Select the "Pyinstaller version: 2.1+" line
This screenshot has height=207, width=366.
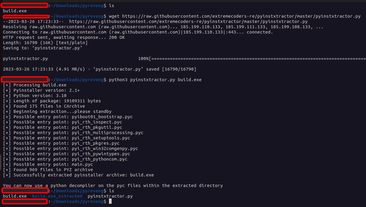(41, 90)
